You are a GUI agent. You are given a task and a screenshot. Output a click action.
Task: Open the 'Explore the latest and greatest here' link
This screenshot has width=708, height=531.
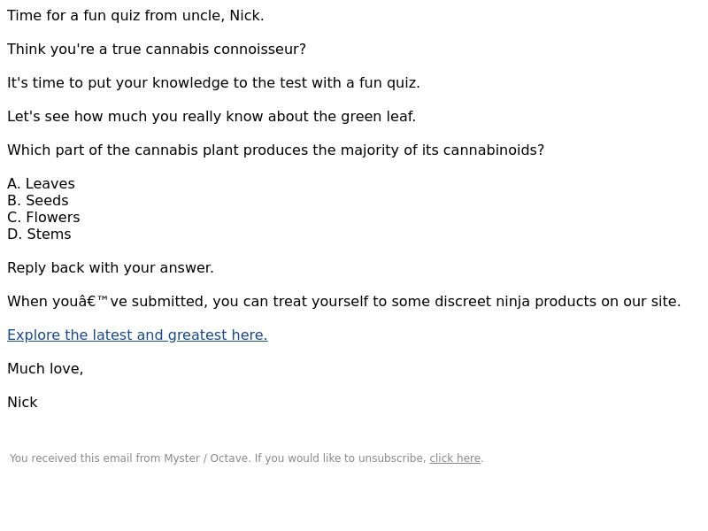coord(137,335)
